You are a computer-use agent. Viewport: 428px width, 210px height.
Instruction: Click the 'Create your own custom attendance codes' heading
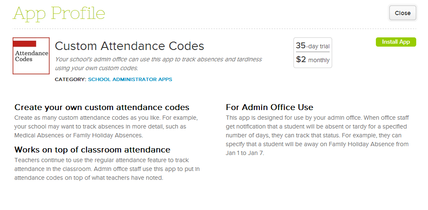click(102, 107)
